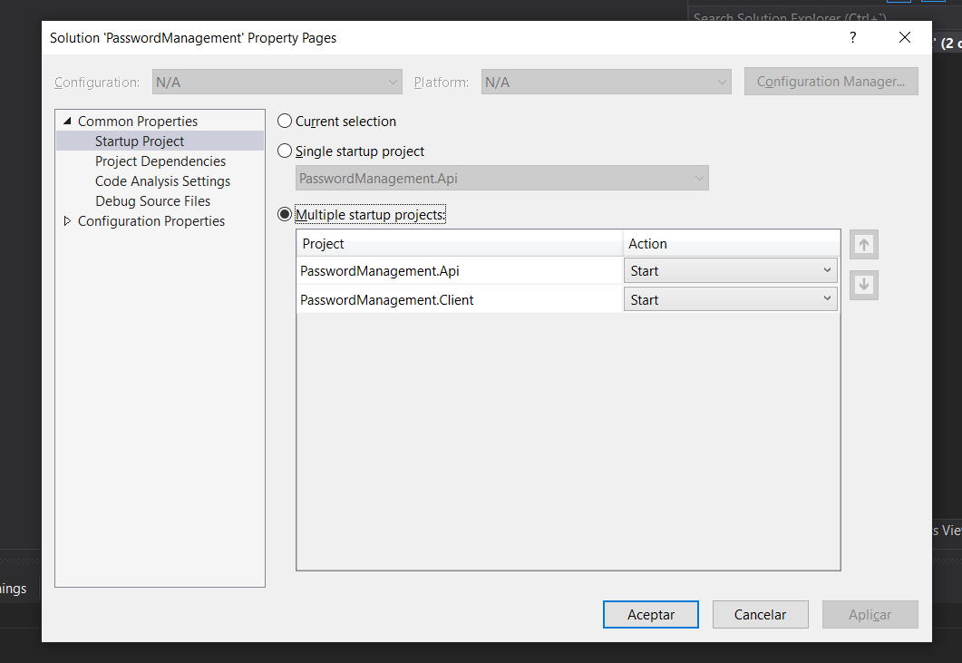962x663 pixels.
Task: Expand the Configuration Properties tree node
Action: point(67,221)
